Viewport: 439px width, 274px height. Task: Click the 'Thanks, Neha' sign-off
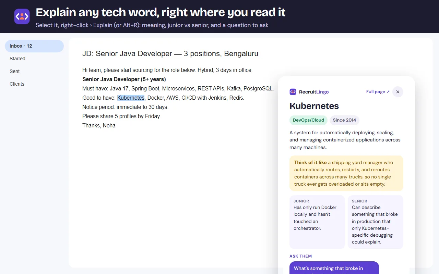pos(99,125)
